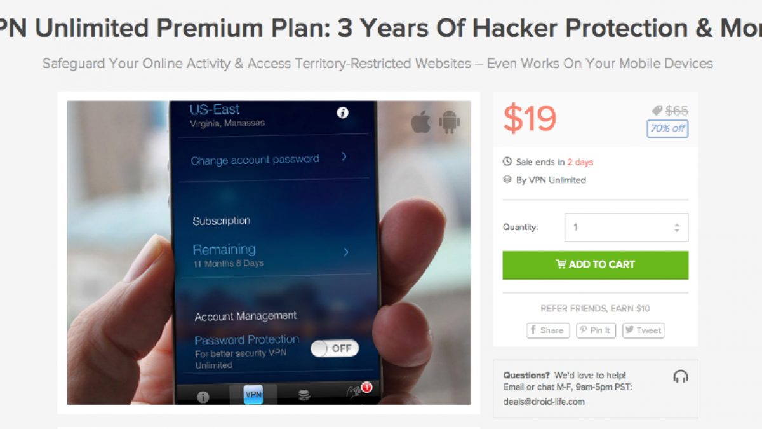
Task: Click the Apple logo icon on image
Action: pyautogui.click(x=421, y=121)
